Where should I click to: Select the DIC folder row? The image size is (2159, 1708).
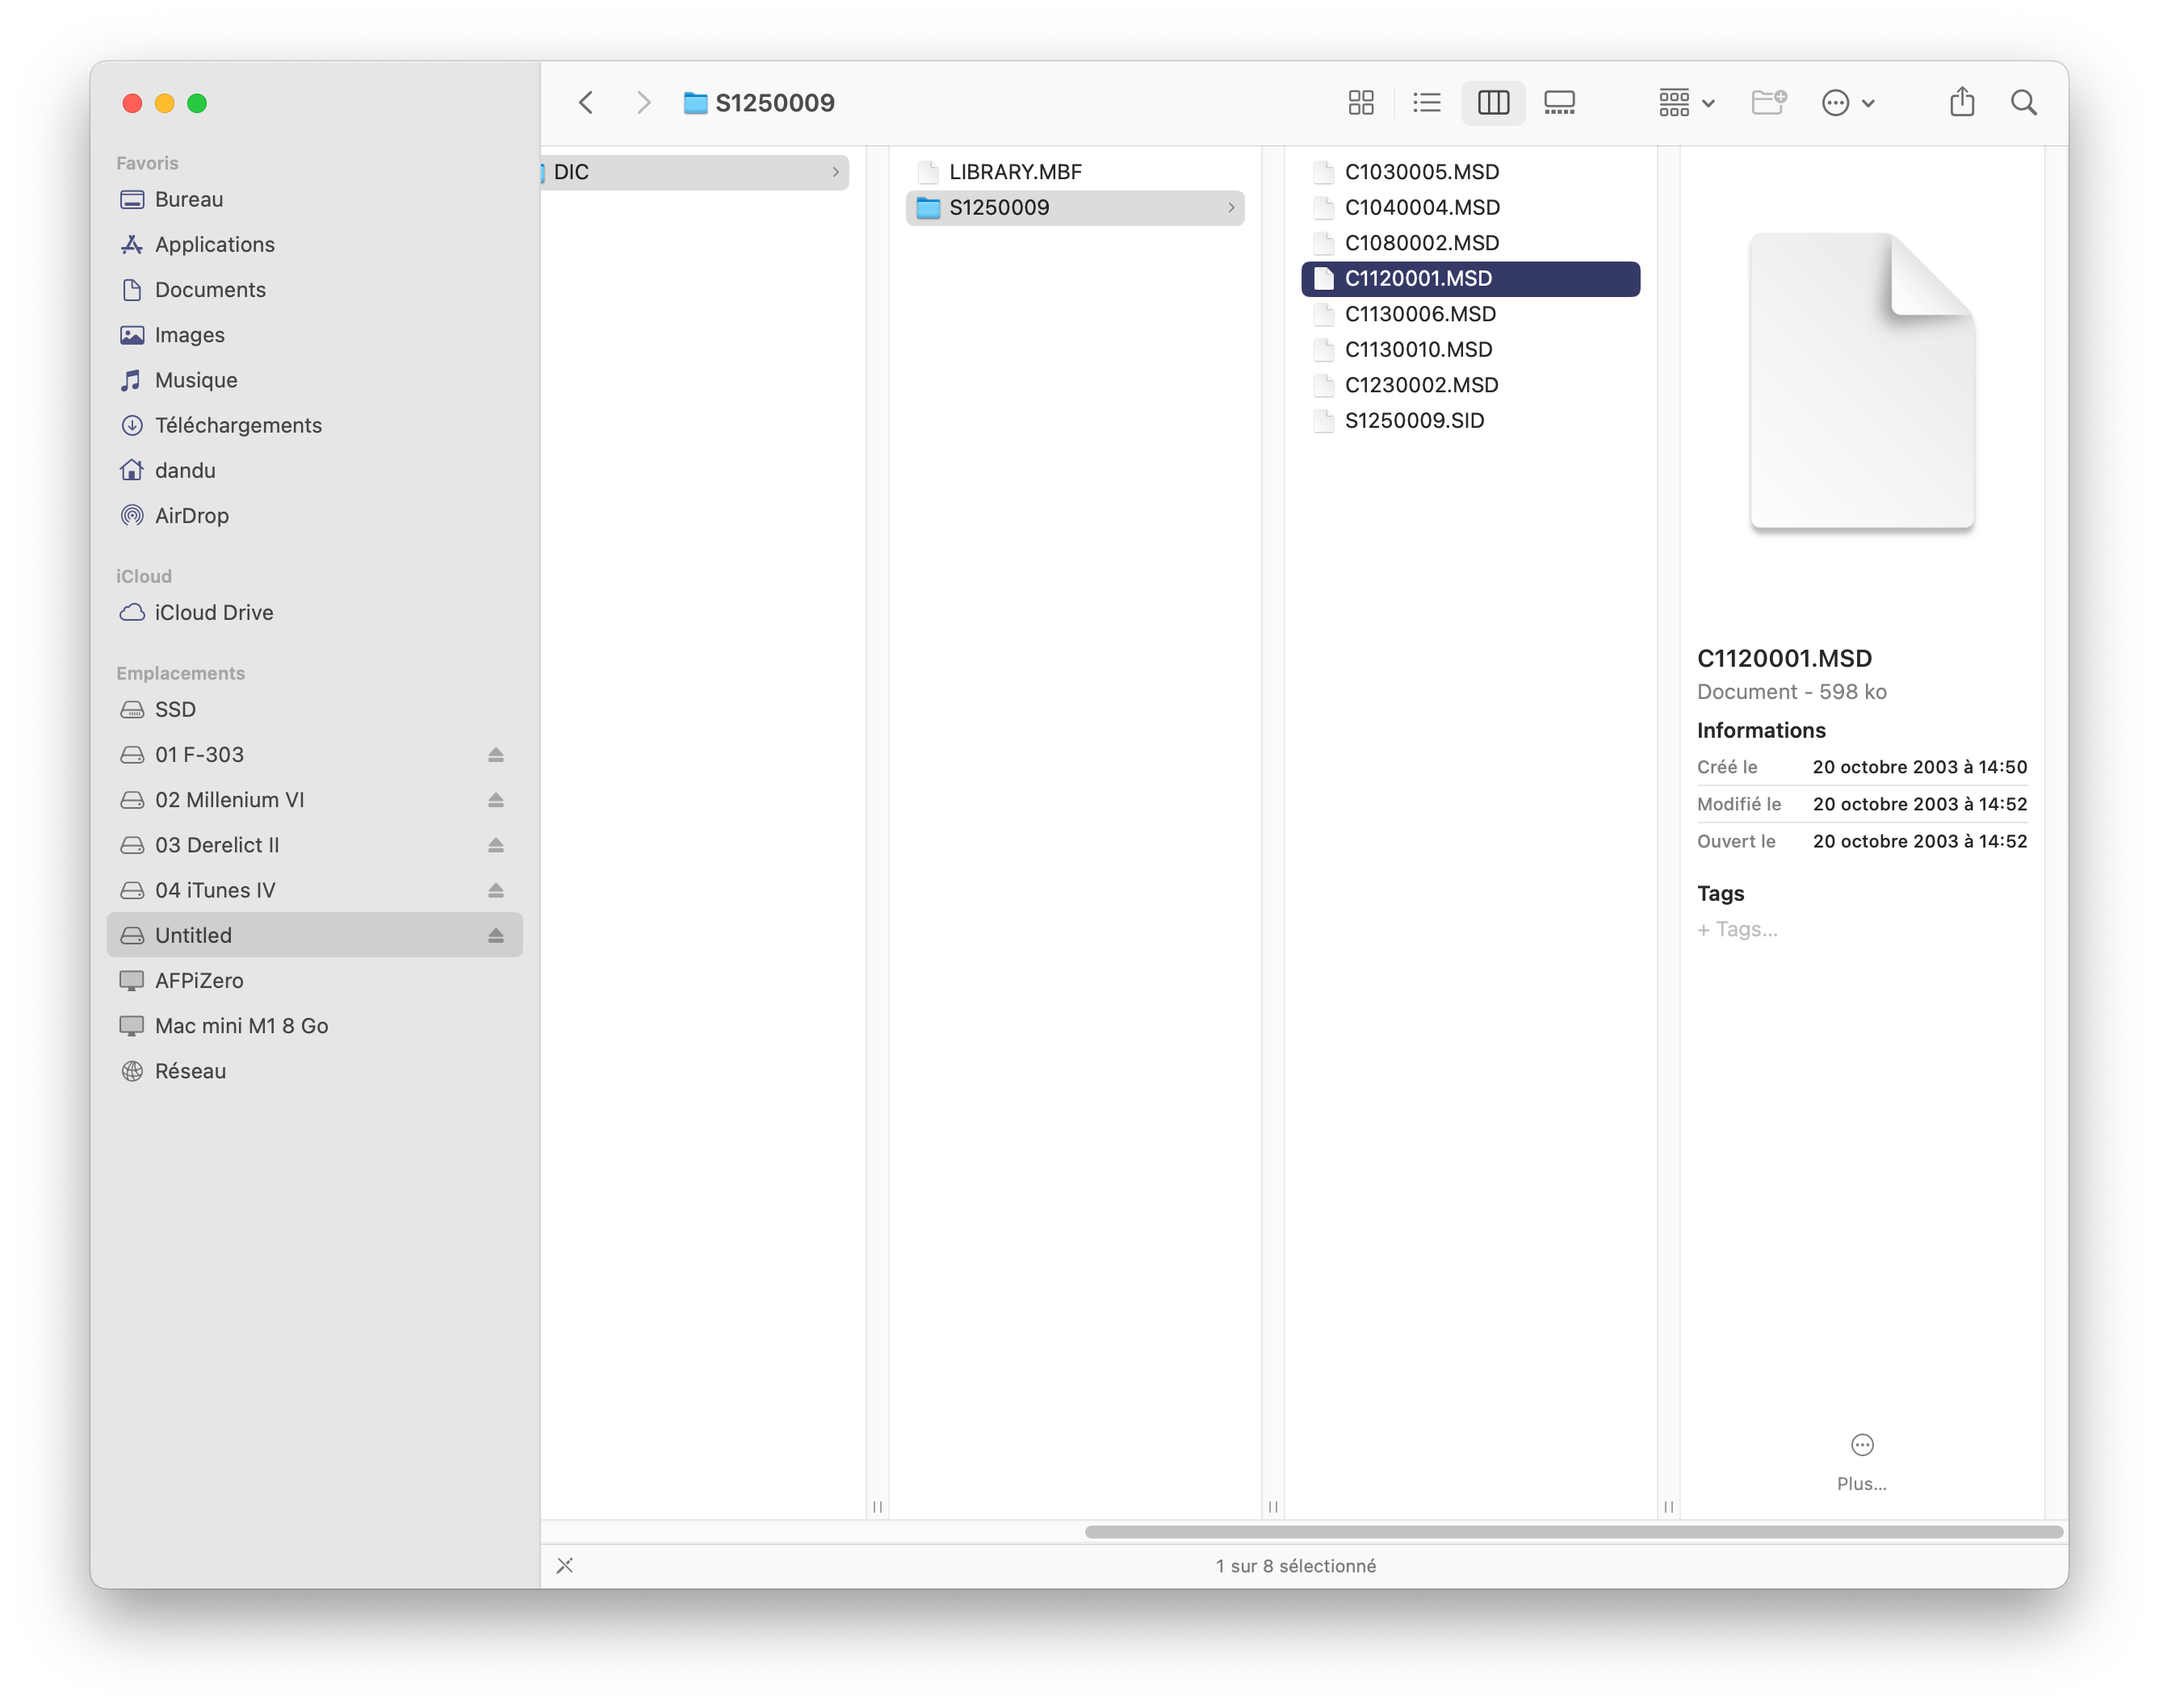(x=695, y=172)
